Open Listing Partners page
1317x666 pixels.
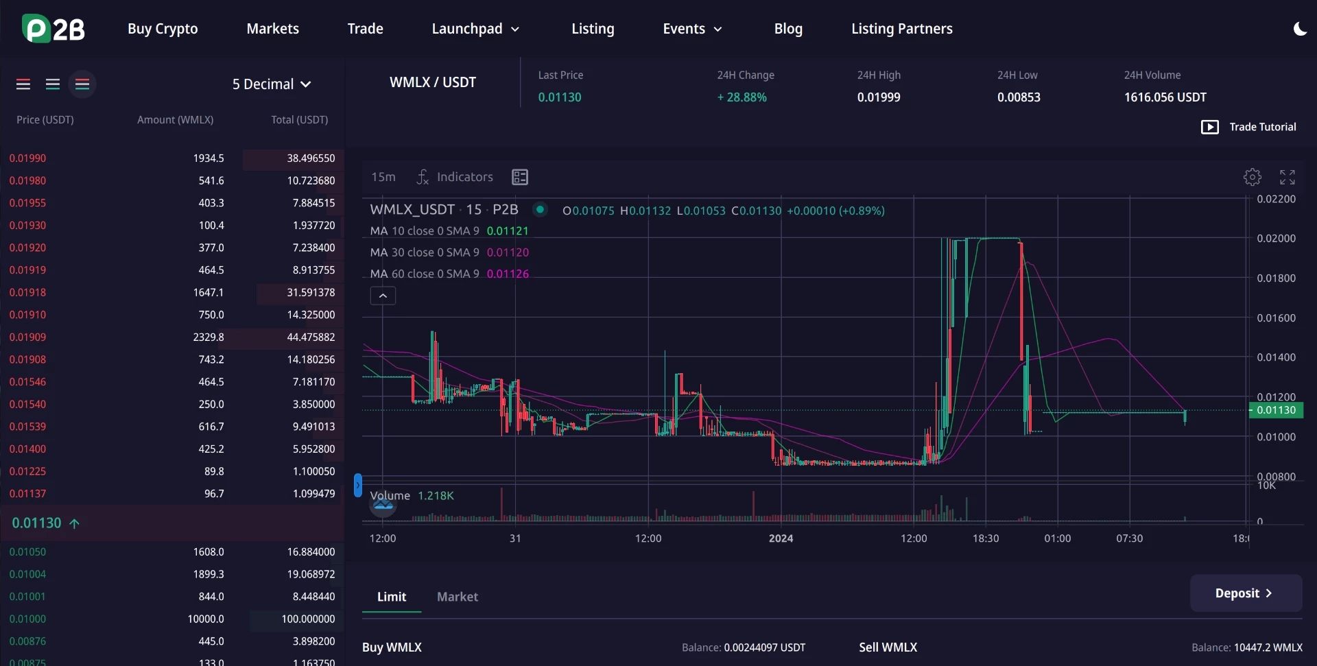[902, 29]
